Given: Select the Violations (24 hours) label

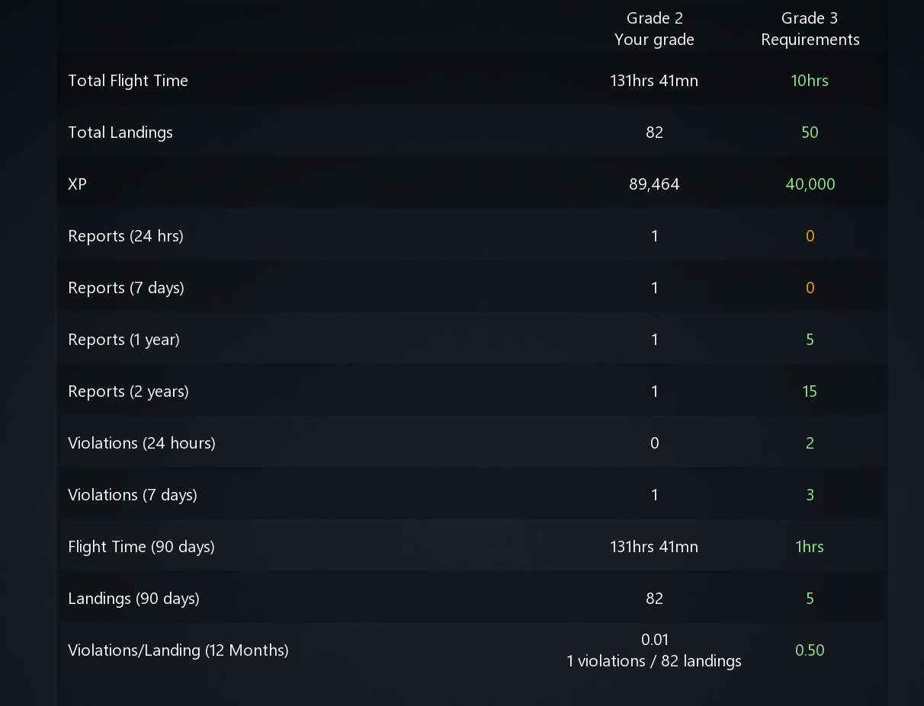Looking at the screenshot, I should coord(142,443).
